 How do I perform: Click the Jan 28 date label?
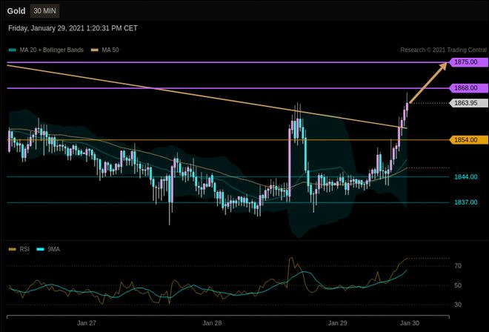click(212, 323)
